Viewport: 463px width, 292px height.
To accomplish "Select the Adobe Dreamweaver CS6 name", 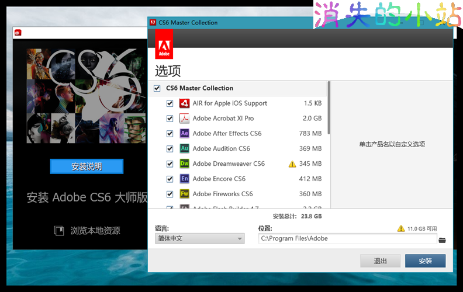I will tap(229, 164).
